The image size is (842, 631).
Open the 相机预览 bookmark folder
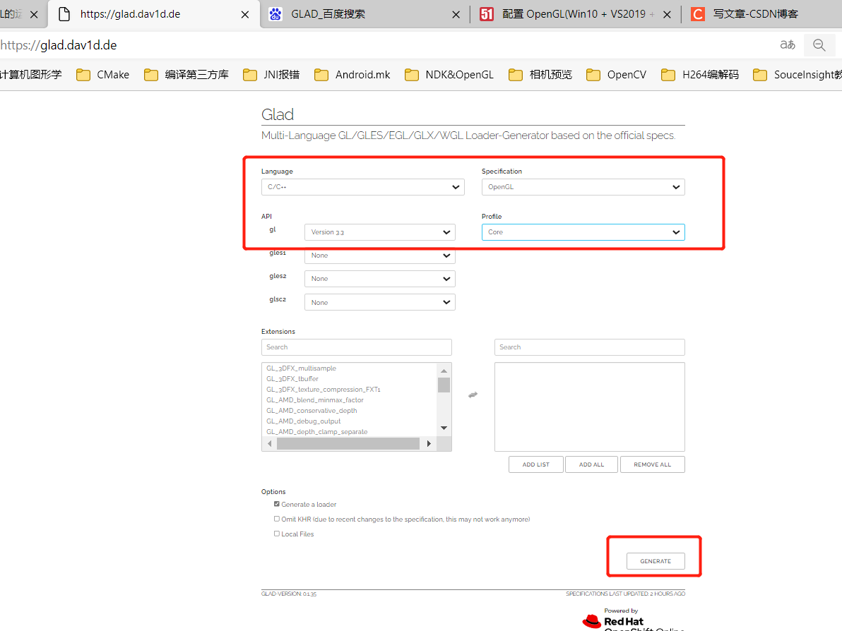[540, 75]
